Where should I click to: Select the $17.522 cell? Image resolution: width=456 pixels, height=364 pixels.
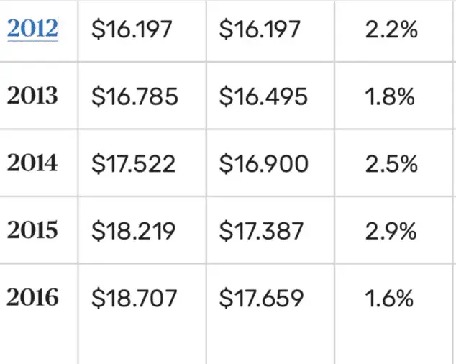[134, 164]
